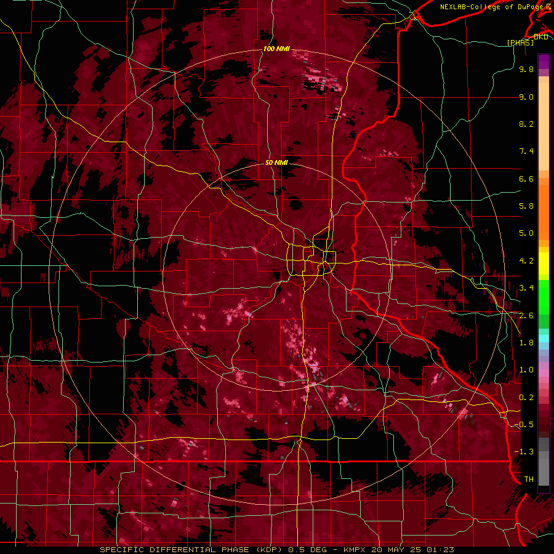Click the 8.2 value on color scale
The height and width of the screenshot is (554, 554).
526,124
